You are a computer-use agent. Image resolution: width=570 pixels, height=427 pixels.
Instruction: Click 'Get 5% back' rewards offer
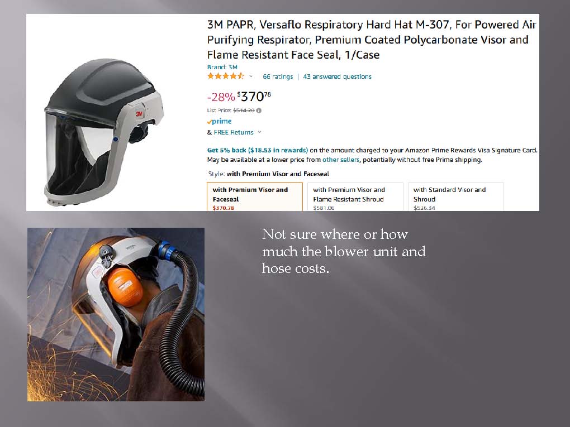coord(258,150)
